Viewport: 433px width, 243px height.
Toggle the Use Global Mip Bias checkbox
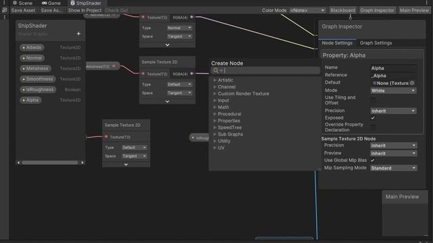point(373,161)
